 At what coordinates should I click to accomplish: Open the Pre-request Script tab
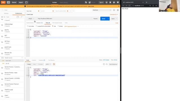[57, 23]
